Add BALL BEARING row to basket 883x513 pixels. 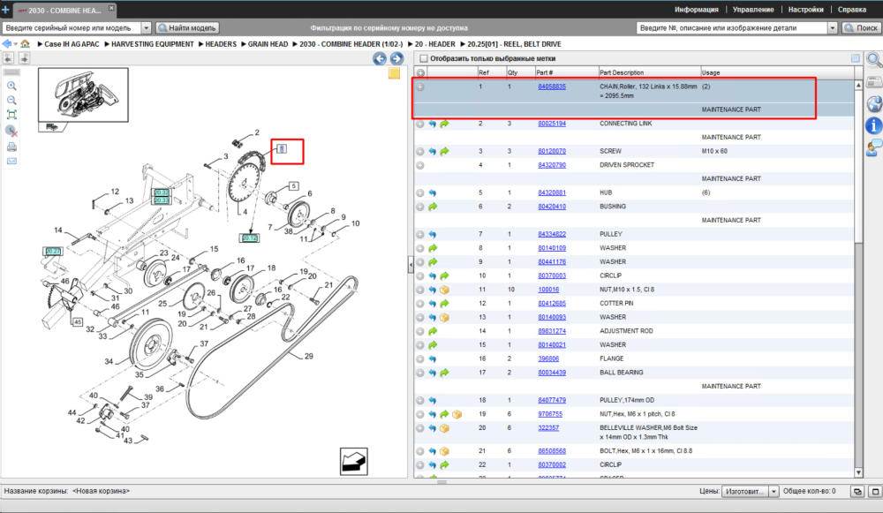[x=420, y=373]
